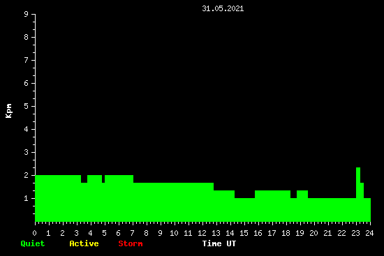This screenshot has height=256, width=384.
Task: Click the Time UT axis label
Action: pos(219,243)
